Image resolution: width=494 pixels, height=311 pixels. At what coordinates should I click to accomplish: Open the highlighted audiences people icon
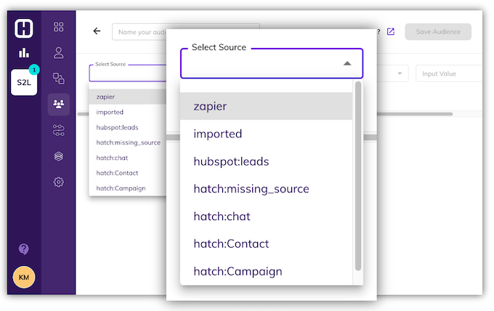(x=59, y=105)
